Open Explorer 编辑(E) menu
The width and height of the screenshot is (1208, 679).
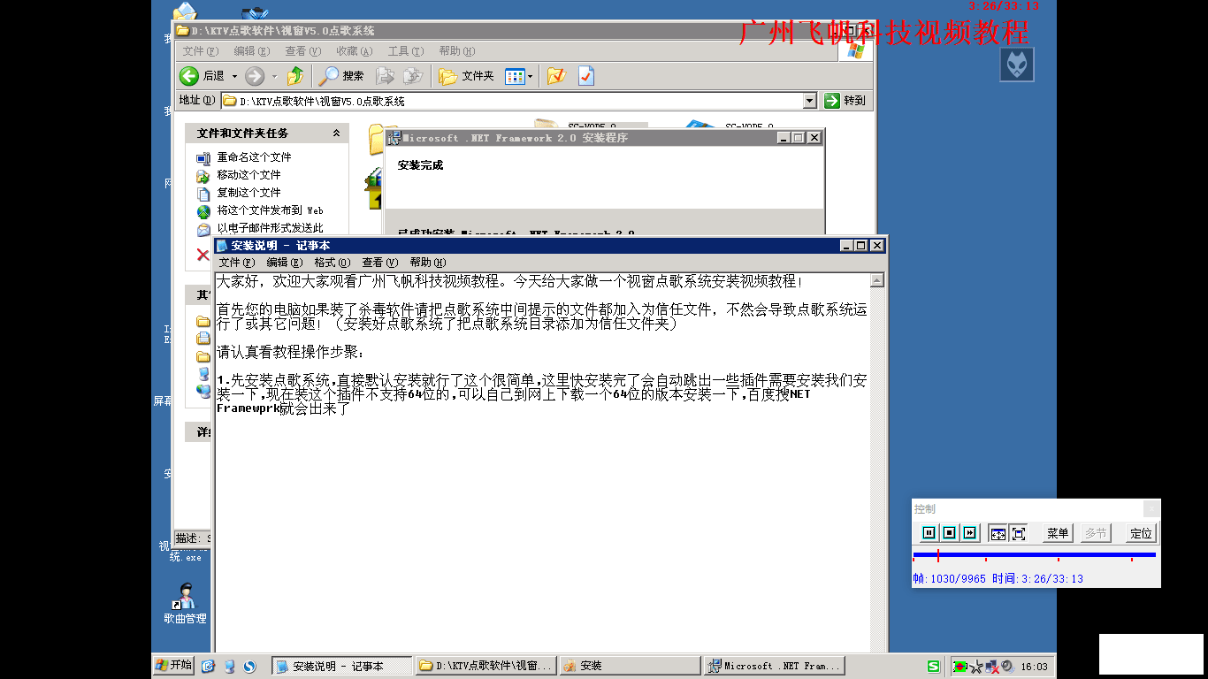click(251, 51)
